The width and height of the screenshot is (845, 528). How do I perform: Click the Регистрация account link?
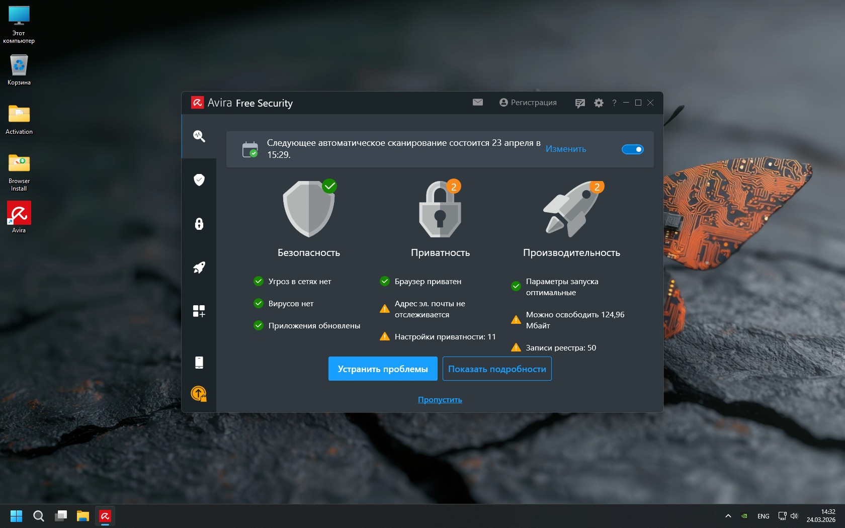click(x=528, y=103)
